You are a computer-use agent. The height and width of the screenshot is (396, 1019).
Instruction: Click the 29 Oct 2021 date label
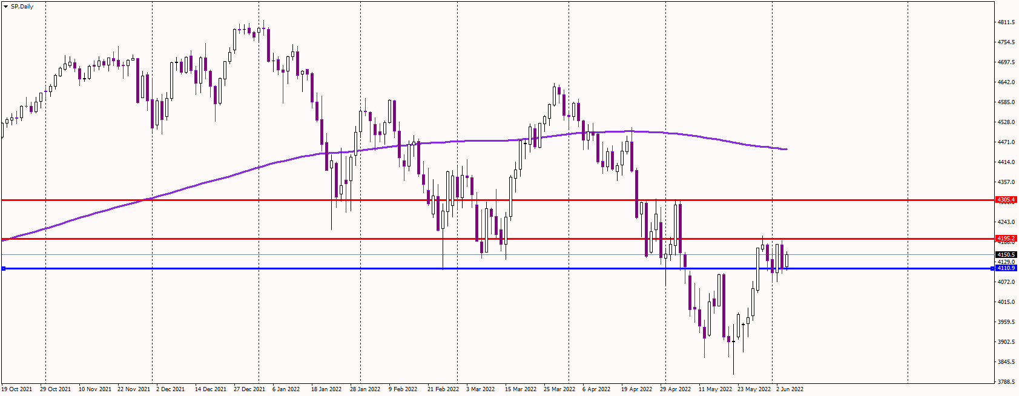click(x=55, y=389)
